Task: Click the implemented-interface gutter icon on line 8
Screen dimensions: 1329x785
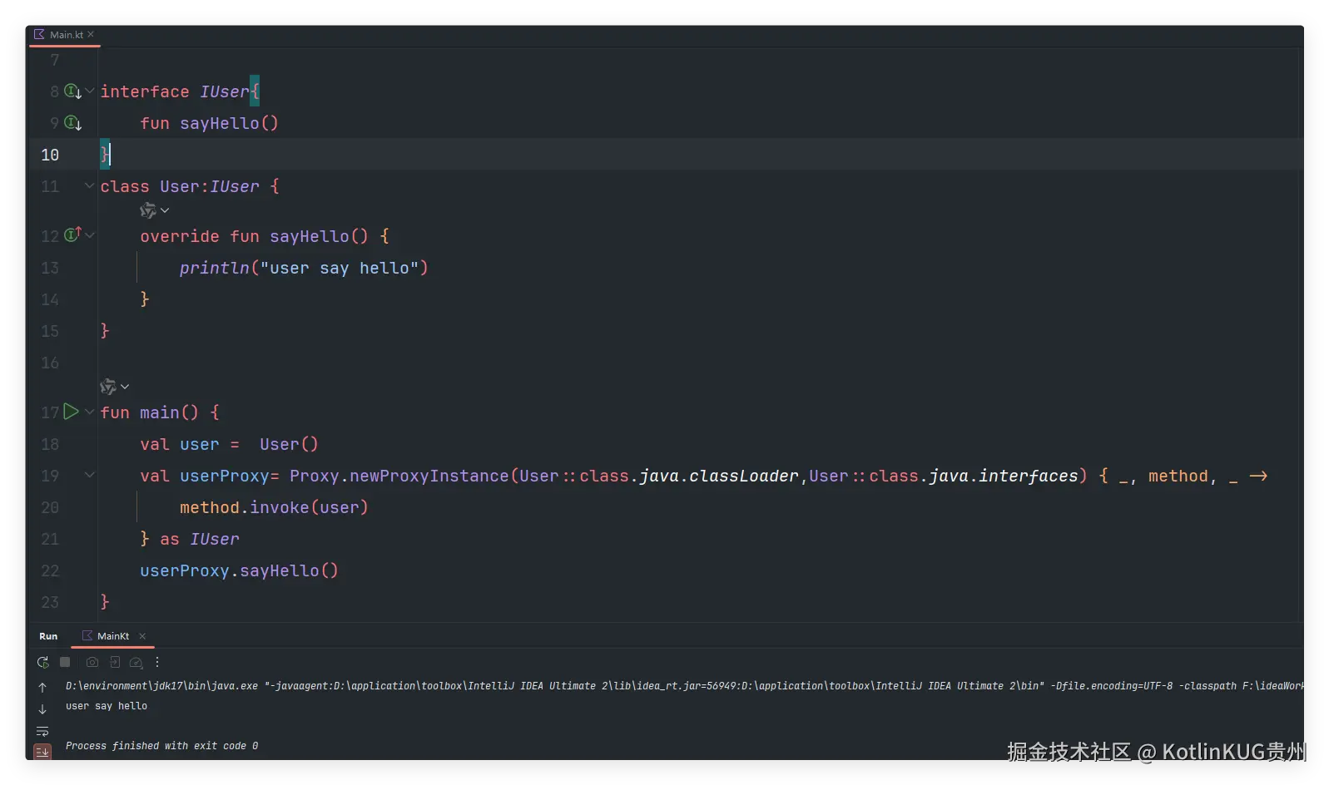Action: (73, 91)
